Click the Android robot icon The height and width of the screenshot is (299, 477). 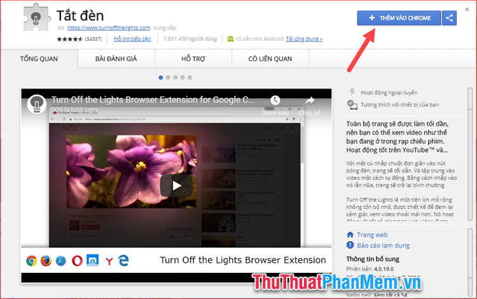point(230,39)
